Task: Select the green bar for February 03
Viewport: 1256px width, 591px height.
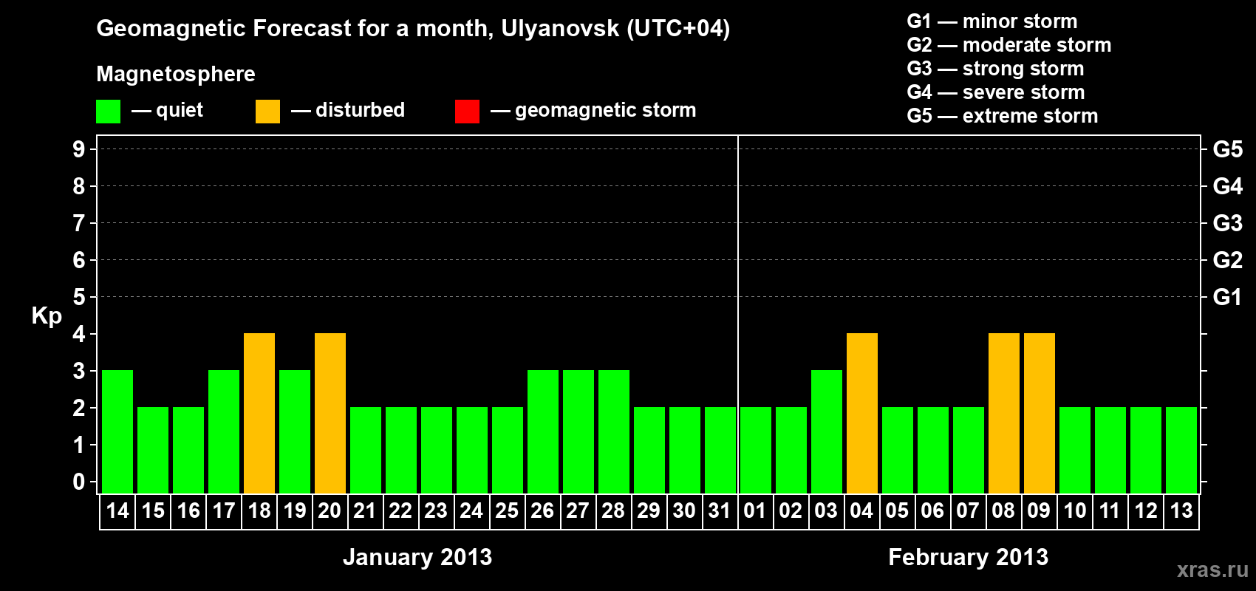Action: pyautogui.click(x=827, y=432)
